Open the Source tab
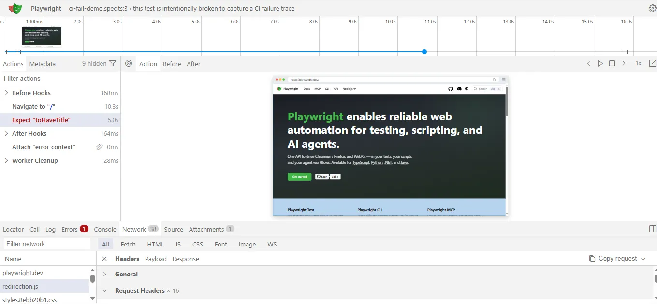Viewport: 657px width, 304px height. [174, 229]
